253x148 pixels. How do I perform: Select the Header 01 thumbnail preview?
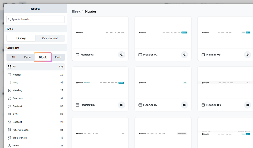click(x=100, y=32)
